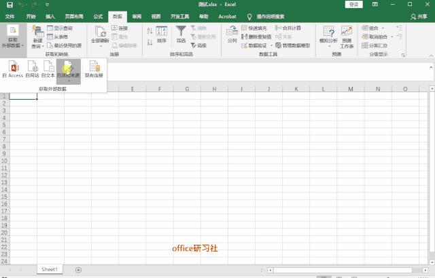Image resolution: width=435 pixels, height=278 pixels.
Task: Click the horizontal scrollbar right arrow
Action: 425,270
